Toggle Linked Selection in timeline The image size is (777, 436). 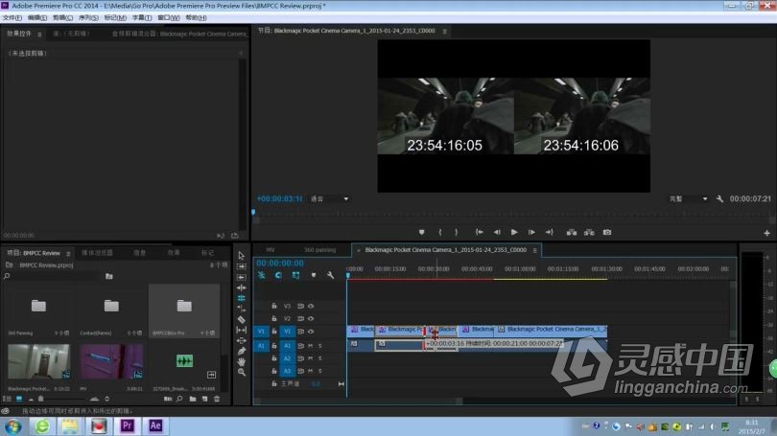[x=295, y=275]
